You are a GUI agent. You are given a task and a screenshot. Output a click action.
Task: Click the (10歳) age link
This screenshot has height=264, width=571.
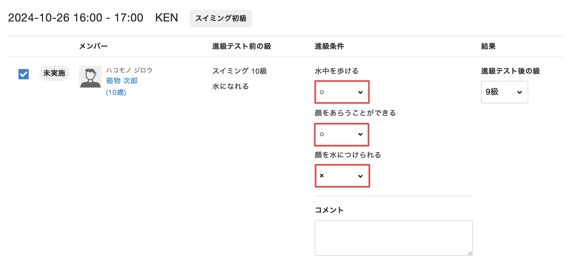click(x=116, y=92)
